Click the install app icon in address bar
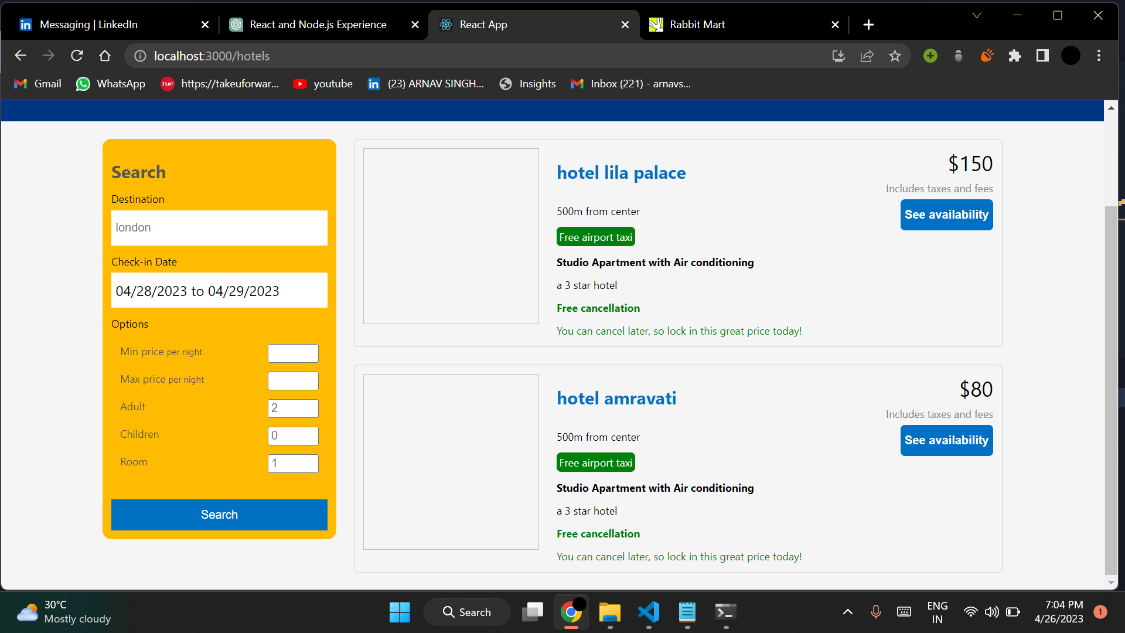1125x633 pixels. (838, 56)
